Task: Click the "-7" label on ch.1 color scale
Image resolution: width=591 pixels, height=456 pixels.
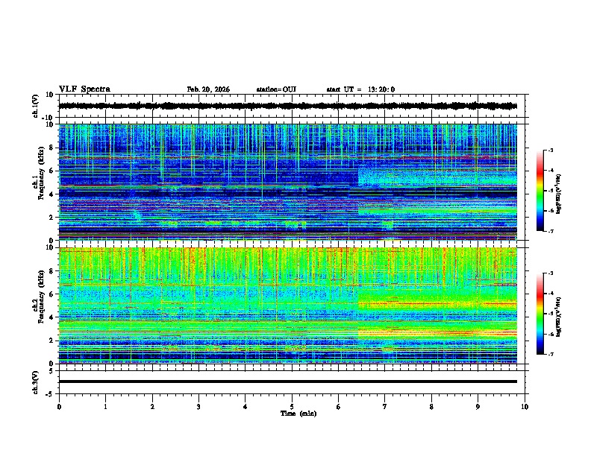Action: (551, 231)
